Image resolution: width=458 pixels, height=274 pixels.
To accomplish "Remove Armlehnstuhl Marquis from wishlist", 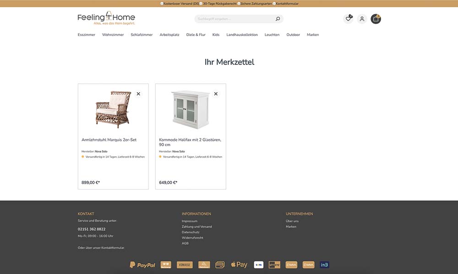I will (x=138, y=94).
